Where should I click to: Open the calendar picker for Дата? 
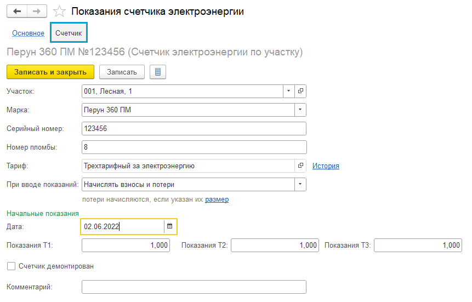170,226
